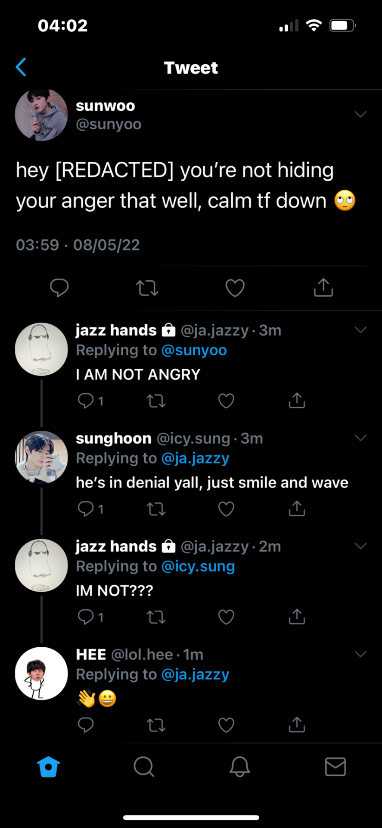Go to the Home tab
The height and width of the screenshot is (828, 382).
coord(48,767)
